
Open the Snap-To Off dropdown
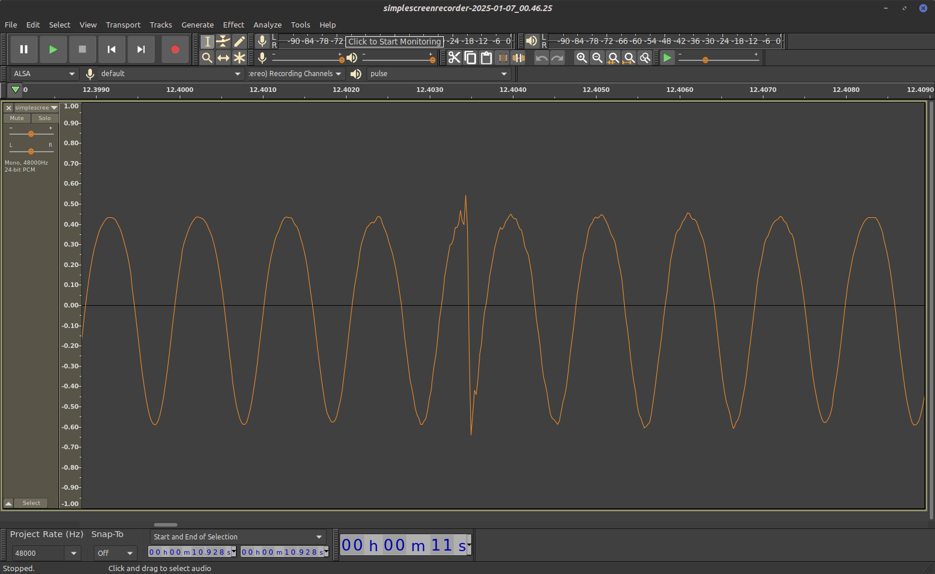[x=115, y=553]
